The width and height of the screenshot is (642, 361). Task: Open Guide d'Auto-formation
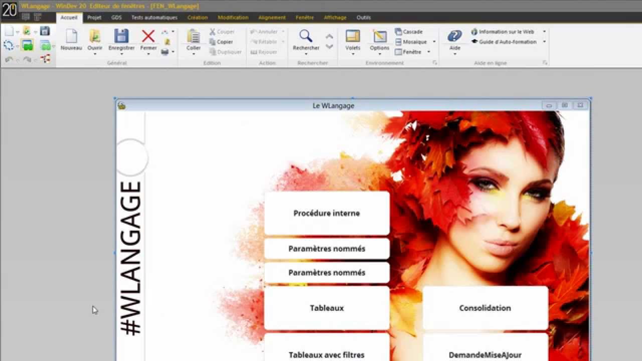pos(504,42)
